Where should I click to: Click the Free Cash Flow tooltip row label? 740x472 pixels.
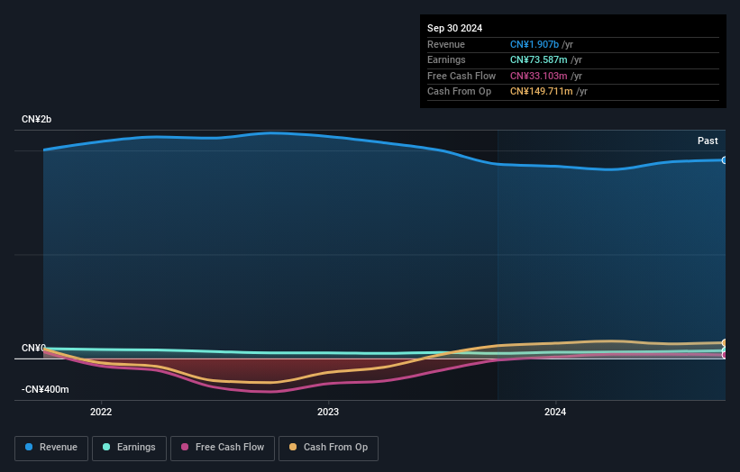[x=461, y=76]
